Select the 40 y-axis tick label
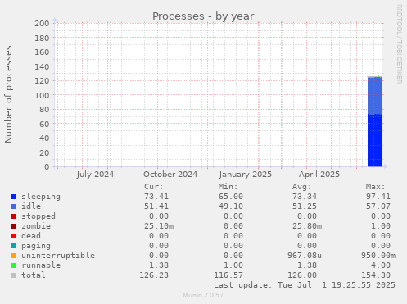Viewport: 407px width, 304px height. (44, 138)
